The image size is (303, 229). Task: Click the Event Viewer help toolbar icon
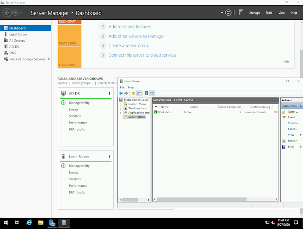tap(146, 93)
